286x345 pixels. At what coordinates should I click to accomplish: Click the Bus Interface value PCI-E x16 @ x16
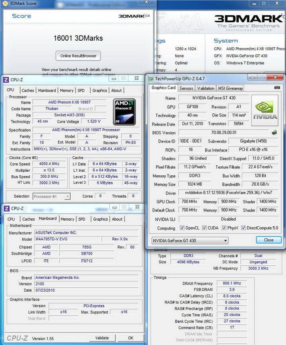253,149
